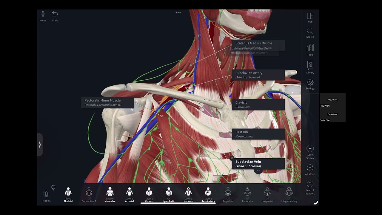The width and height of the screenshot is (382, 215).
Task: Go to Home screen
Action: tap(43, 16)
